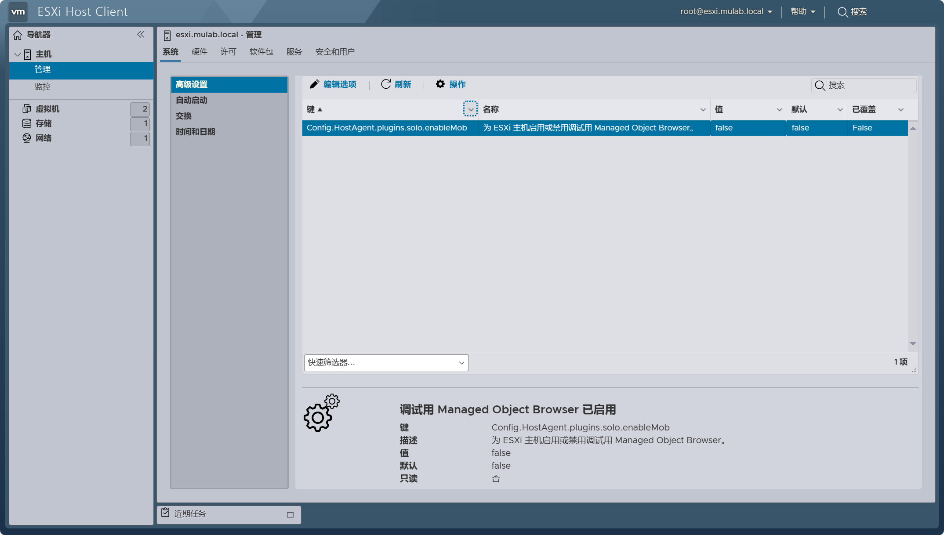Select Monitor (监控) under Host
This screenshot has height=535, width=944.
43,87
